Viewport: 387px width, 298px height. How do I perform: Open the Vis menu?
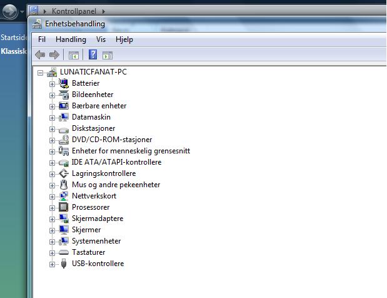[x=101, y=39]
